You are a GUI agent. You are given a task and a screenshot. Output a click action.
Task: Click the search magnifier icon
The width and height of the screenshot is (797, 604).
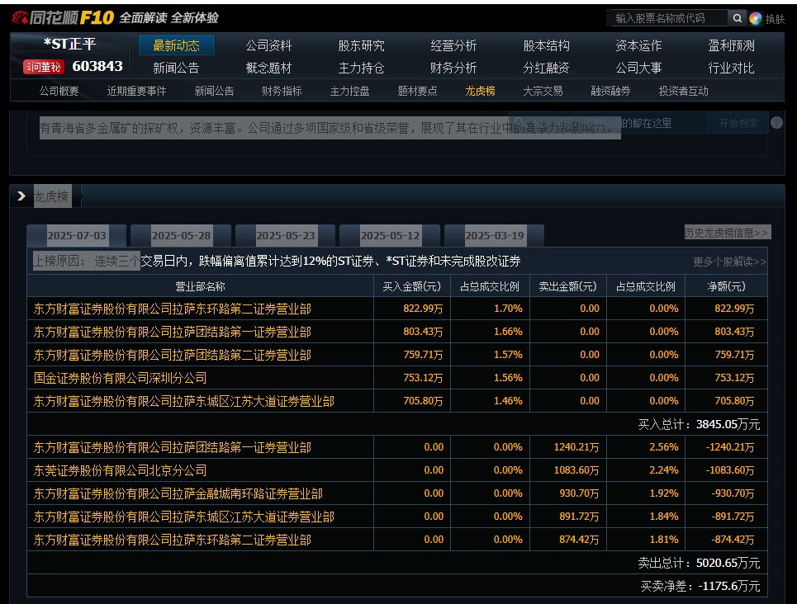[x=737, y=18]
